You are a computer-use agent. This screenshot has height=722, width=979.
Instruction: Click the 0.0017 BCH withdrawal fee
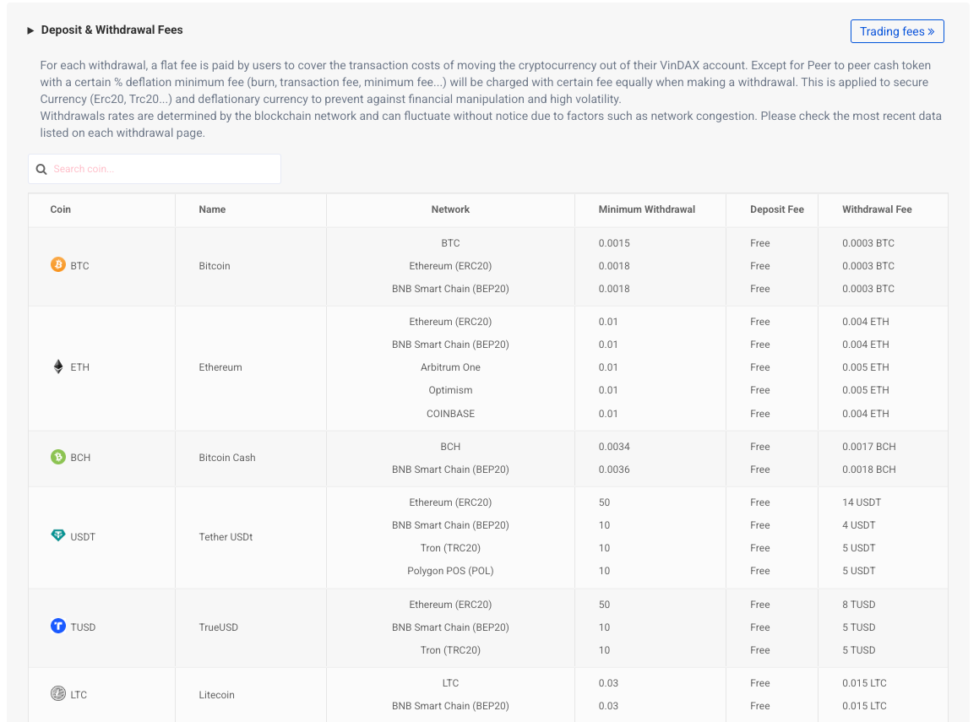[x=868, y=447]
